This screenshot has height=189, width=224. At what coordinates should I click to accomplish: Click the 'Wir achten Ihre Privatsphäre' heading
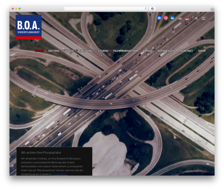point(41,152)
